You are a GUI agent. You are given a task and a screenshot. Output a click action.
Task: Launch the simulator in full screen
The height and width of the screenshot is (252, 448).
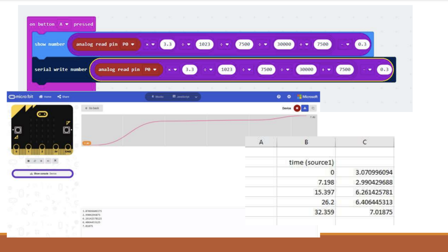(55, 161)
